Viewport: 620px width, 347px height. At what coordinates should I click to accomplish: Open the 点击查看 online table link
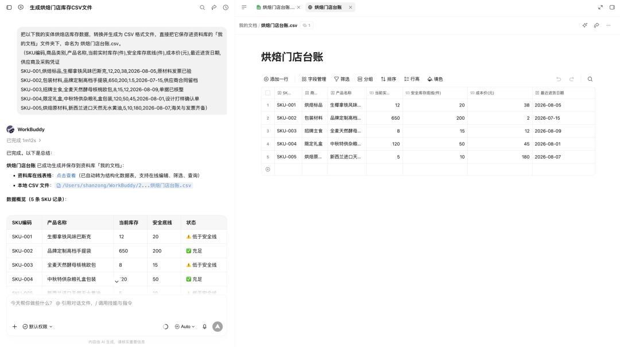click(66, 175)
